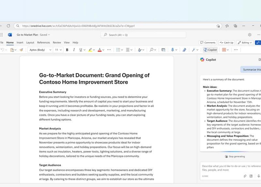Click Copilot microphone input icon
Viewport: 261px width, 187px height.
pos(258,176)
